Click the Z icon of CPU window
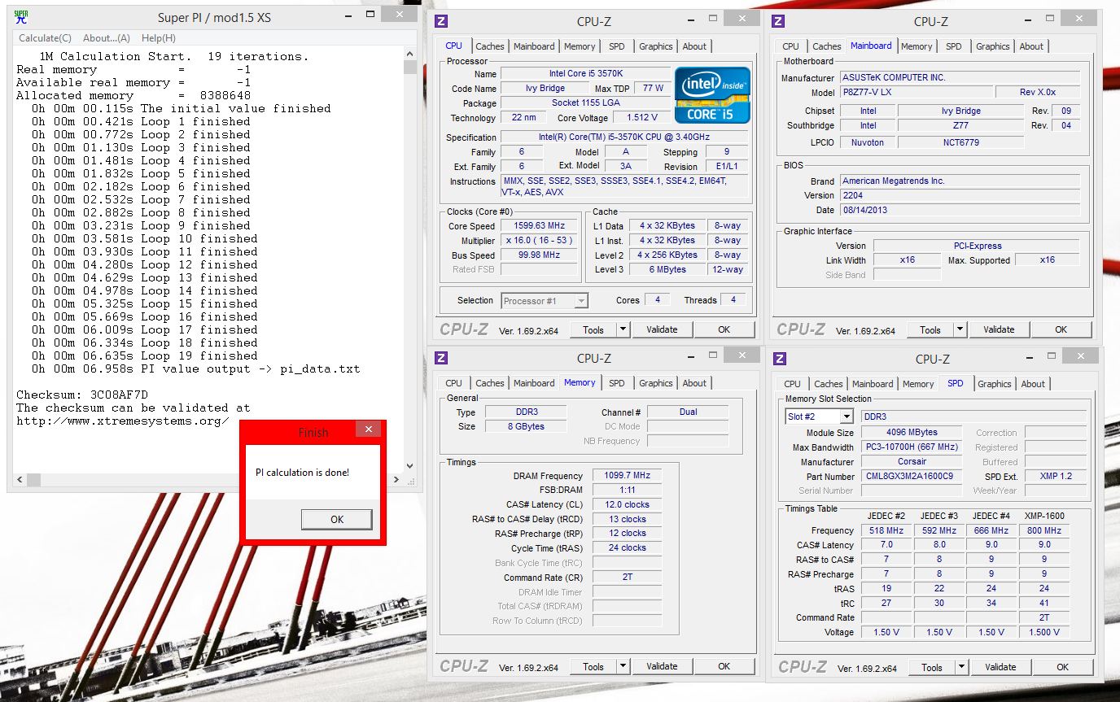Viewport: 1120px width, 702px height. (x=441, y=22)
